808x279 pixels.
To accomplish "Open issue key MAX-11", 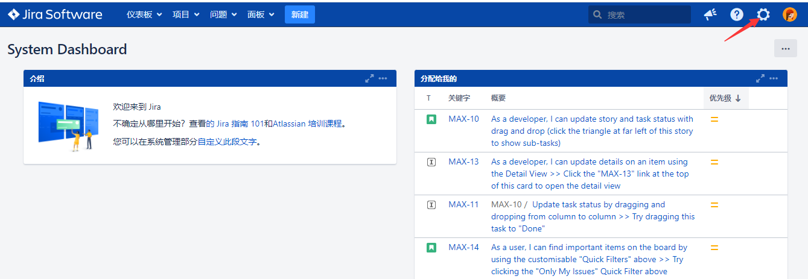I will (x=463, y=205).
